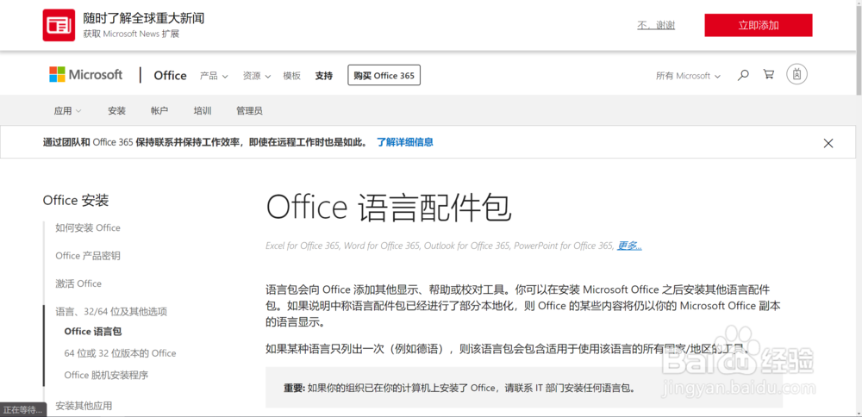Screen dimensions: 862x417
Task: Open 激活 Office in sidebar
Action: click(x=78, y=283)
